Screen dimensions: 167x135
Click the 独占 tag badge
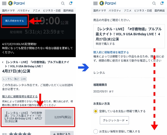click(x=17, y=79)
